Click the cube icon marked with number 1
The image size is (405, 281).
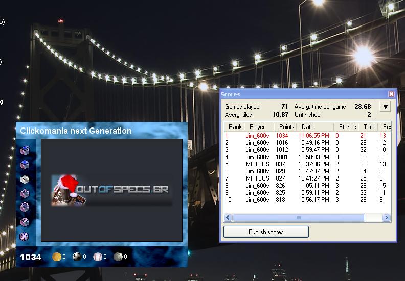pyautogui.click(x=25, y=193)
